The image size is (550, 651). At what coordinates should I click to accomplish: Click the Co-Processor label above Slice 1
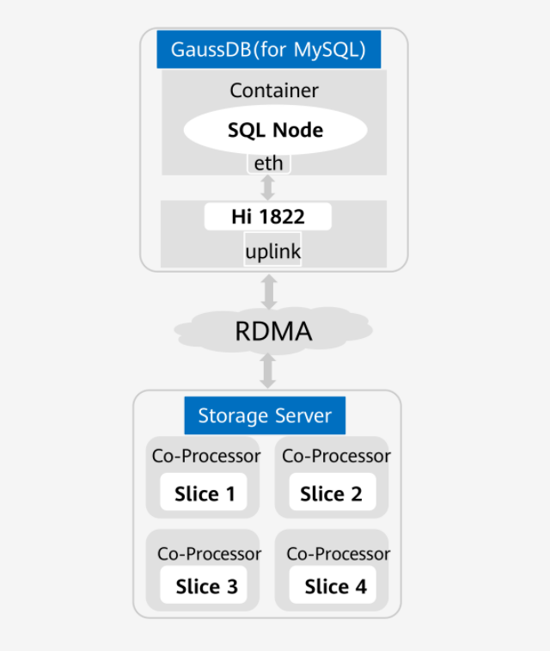(x=206, y=457)
